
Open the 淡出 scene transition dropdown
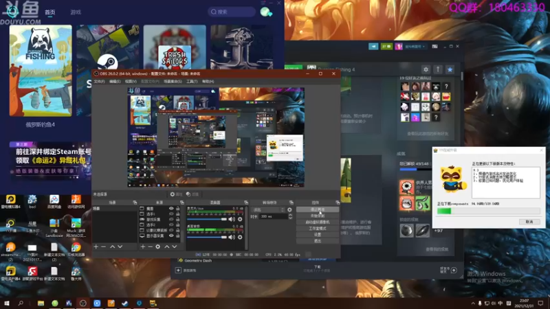[x=268, y=210]
